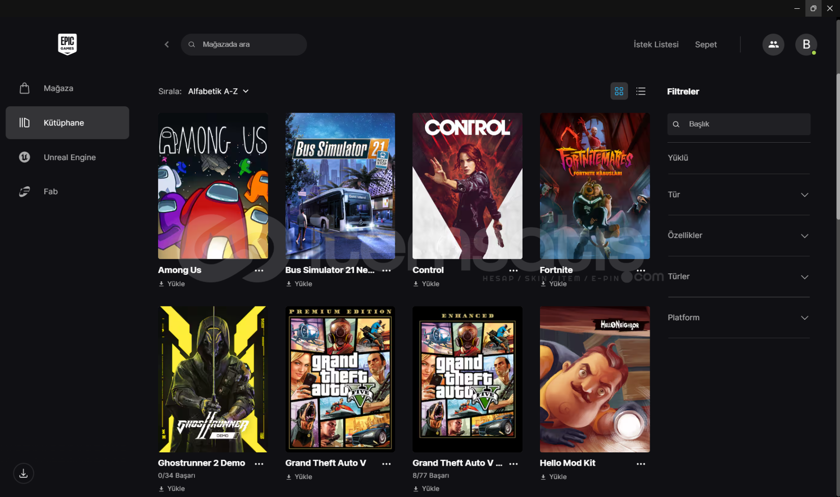
Task: Open the Alfabetik A-Z sort dropdown
Action: pos(218,91)
